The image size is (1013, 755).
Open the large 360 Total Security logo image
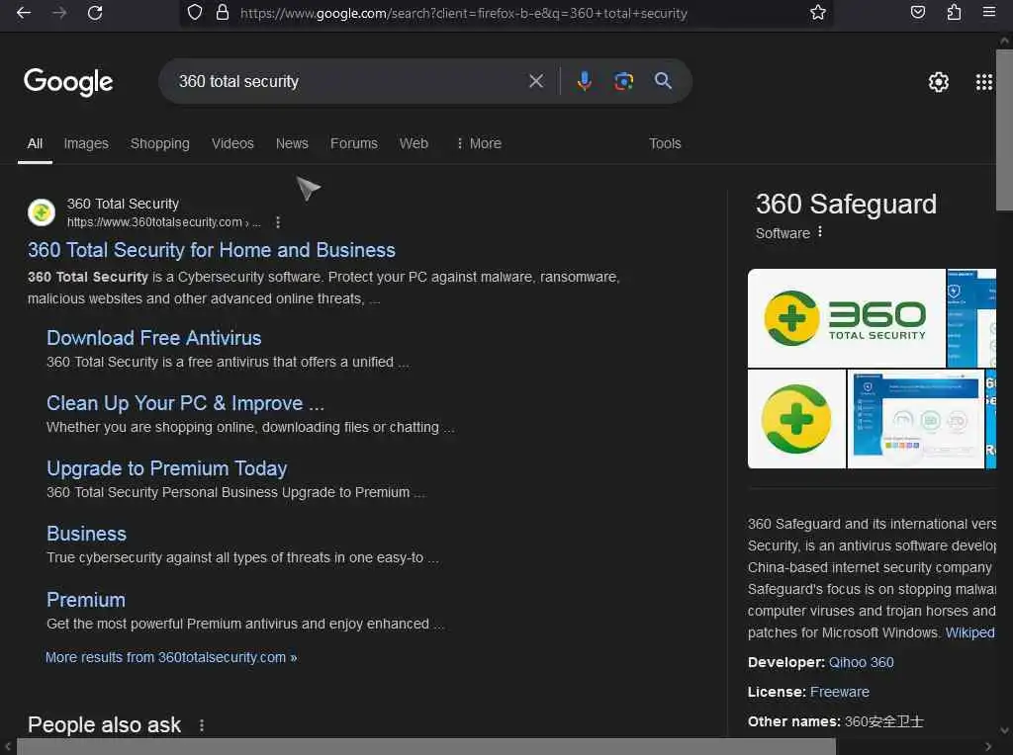(x=846, y=317)
